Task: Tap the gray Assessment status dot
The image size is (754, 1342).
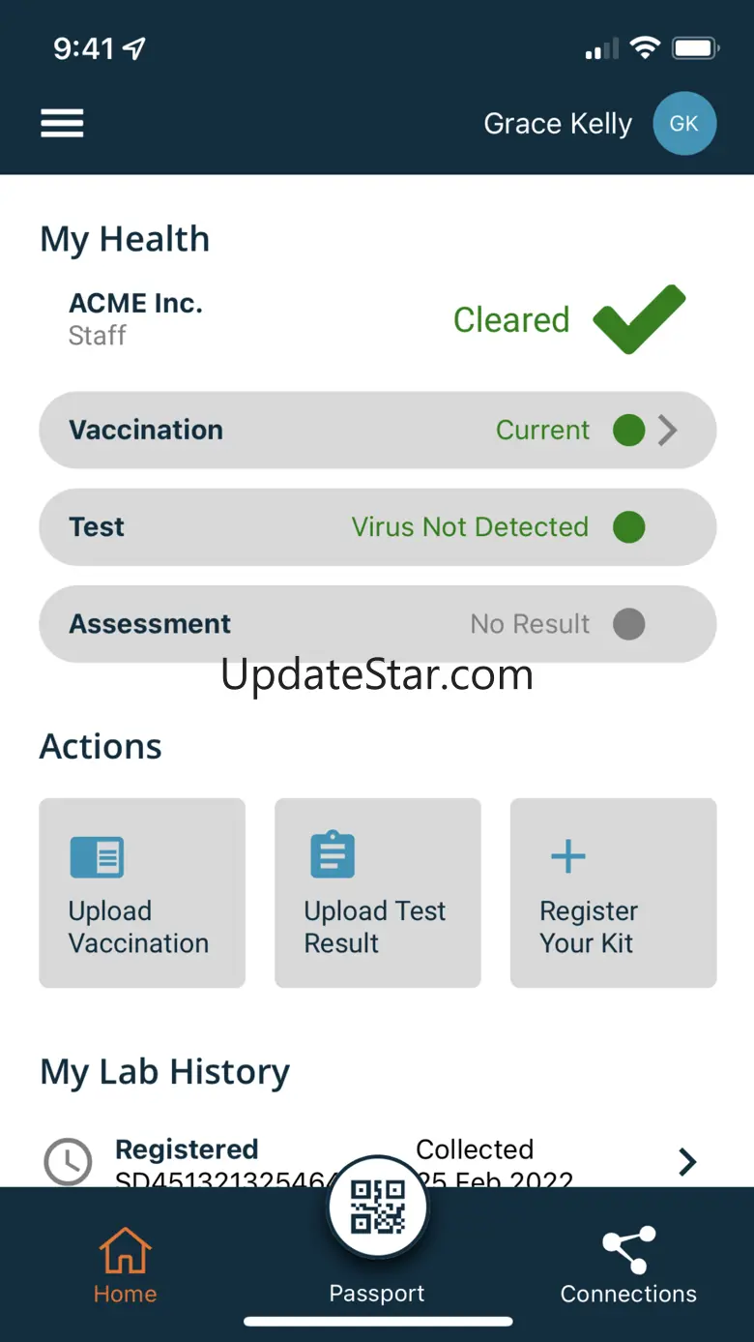Action: click(629, 624)
